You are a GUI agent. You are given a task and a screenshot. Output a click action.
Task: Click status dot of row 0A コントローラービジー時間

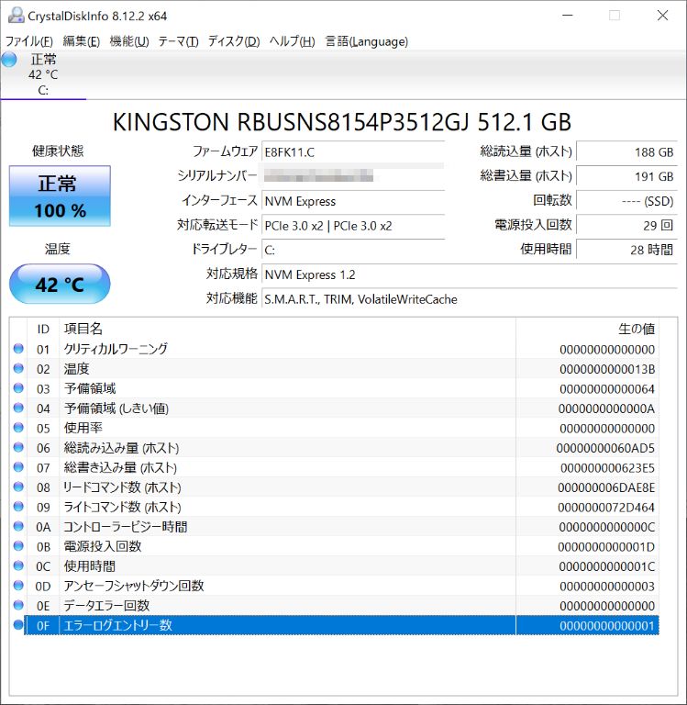tap(18, 526)
